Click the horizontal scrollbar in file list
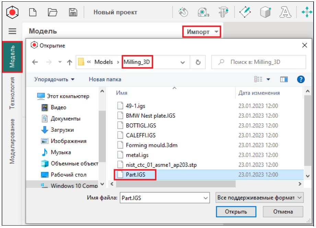The height and width of the screenshot is (228, 316). [x=176, y=184]
